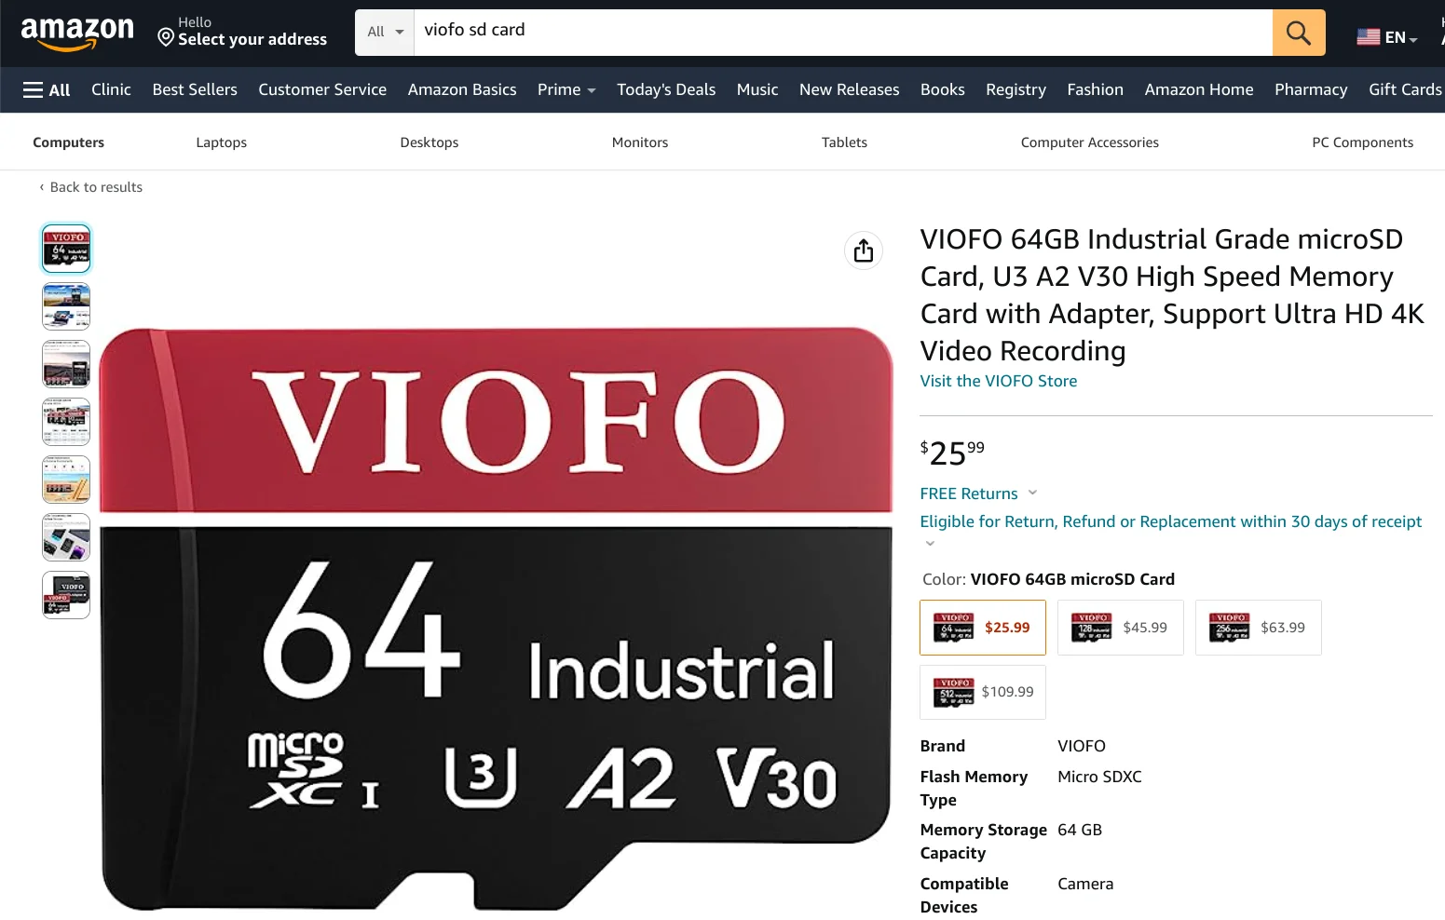Select the Computers category tab
Viewport: 1445px width, 920px height.
pos(68,142)
